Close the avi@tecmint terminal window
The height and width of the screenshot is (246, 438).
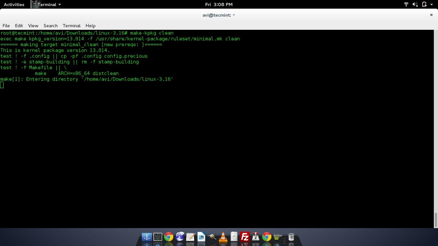[431, 15]
